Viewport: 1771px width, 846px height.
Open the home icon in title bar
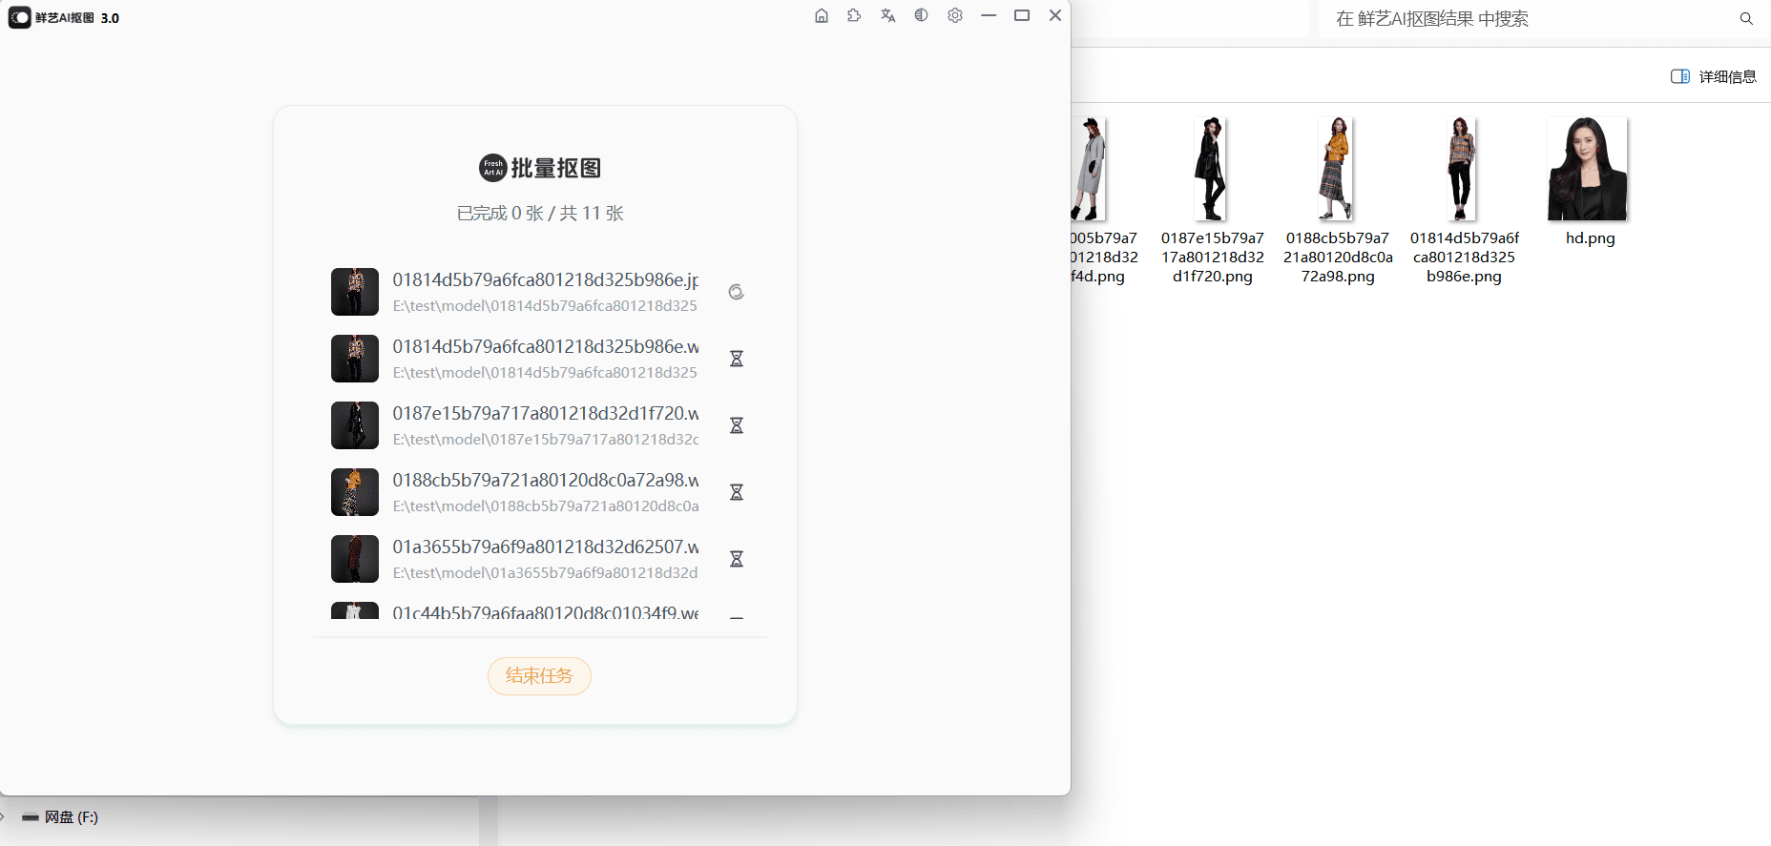pyautogui.click(x=822, y=15)
